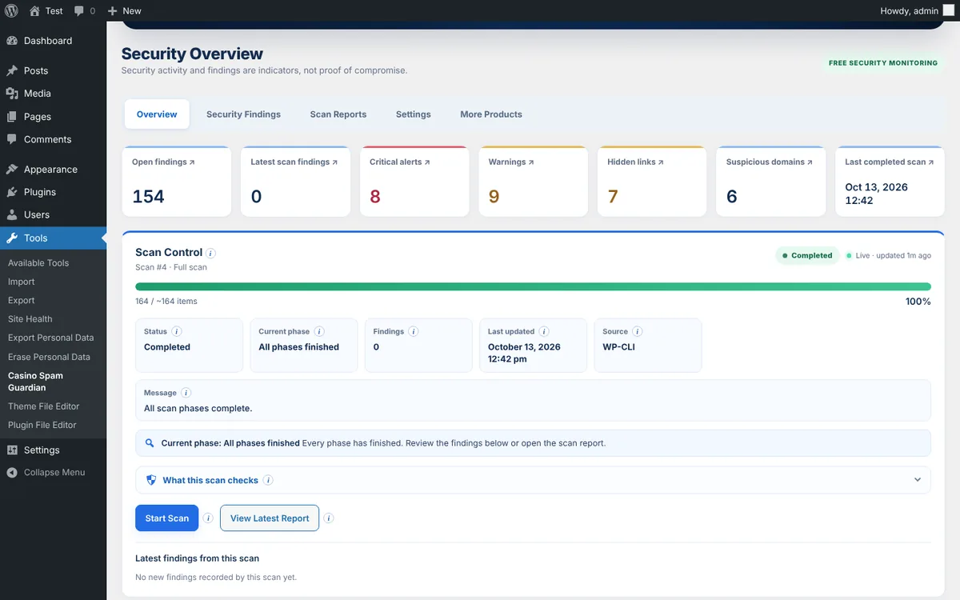This screenshot has width=960, height=600.
Task: Click the info icon next to Current phase
Action: click(319, 331)
